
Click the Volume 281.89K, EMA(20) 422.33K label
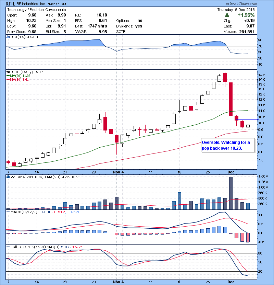click(x=44, y=177)
